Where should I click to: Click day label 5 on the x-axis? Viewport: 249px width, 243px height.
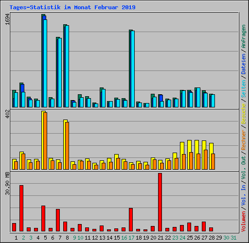coord(45,238)
